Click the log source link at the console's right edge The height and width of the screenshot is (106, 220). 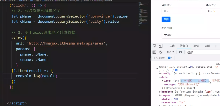coord(218,64)
